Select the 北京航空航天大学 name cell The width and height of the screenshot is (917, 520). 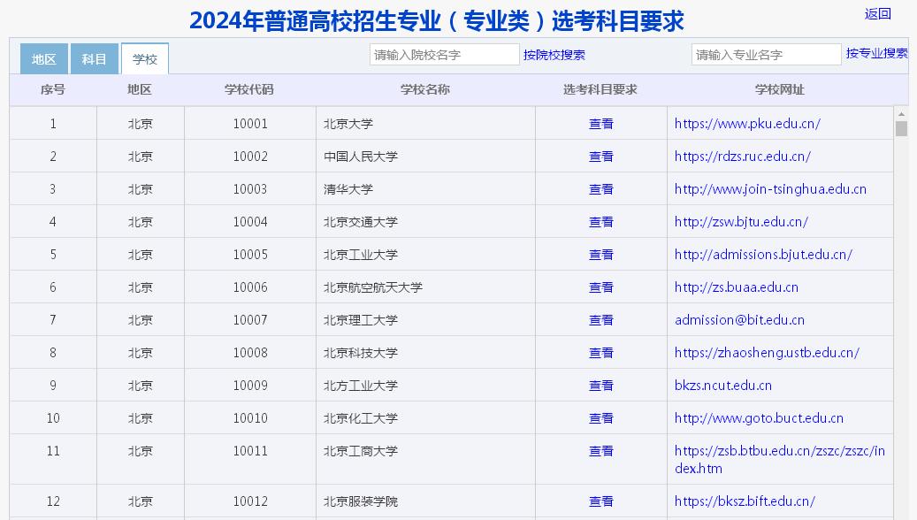point(425,287)
